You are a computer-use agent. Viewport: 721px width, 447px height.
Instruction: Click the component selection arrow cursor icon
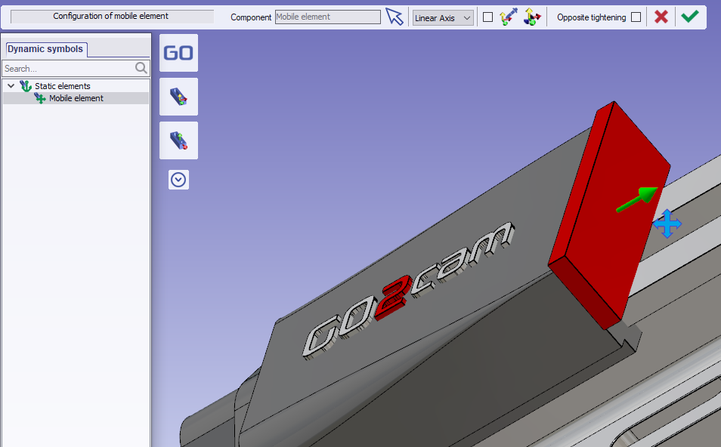tap(395, 17)
